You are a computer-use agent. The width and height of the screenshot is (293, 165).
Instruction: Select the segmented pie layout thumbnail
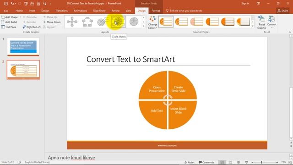point(134,22)
